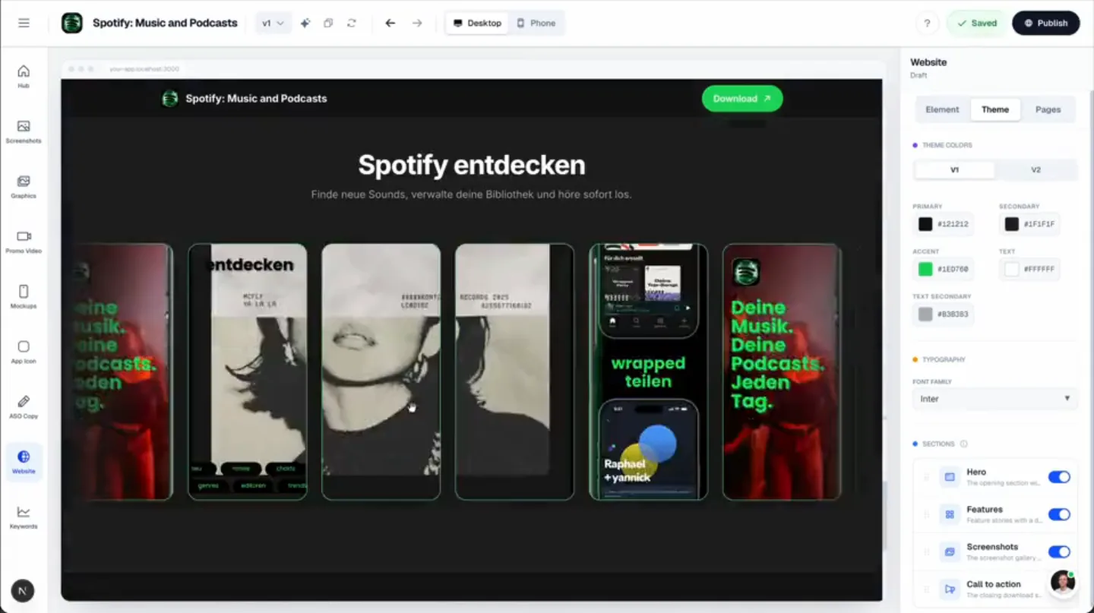Click the Spotify app icon in the top bar
The image size is (1094, 613).
71,23
